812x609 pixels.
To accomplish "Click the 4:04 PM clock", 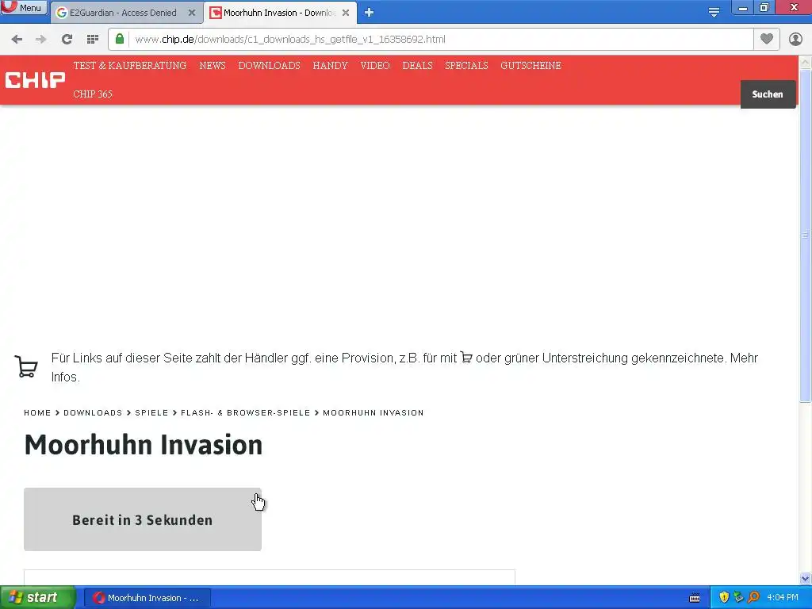I will (783, 598).
